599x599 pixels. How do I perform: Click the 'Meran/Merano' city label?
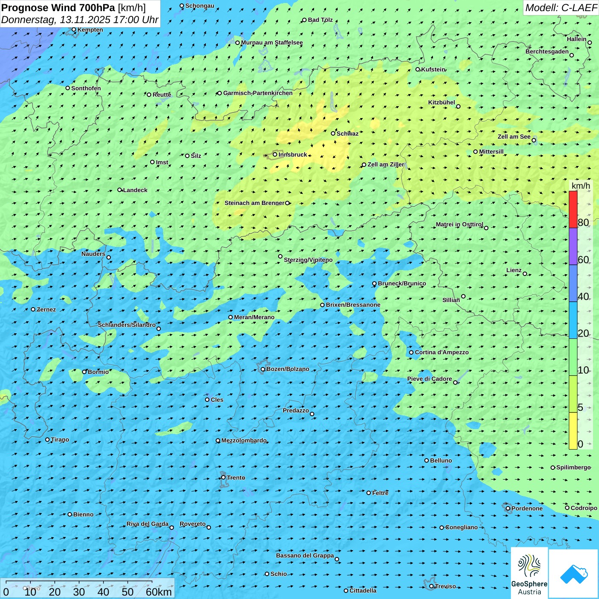254,317
